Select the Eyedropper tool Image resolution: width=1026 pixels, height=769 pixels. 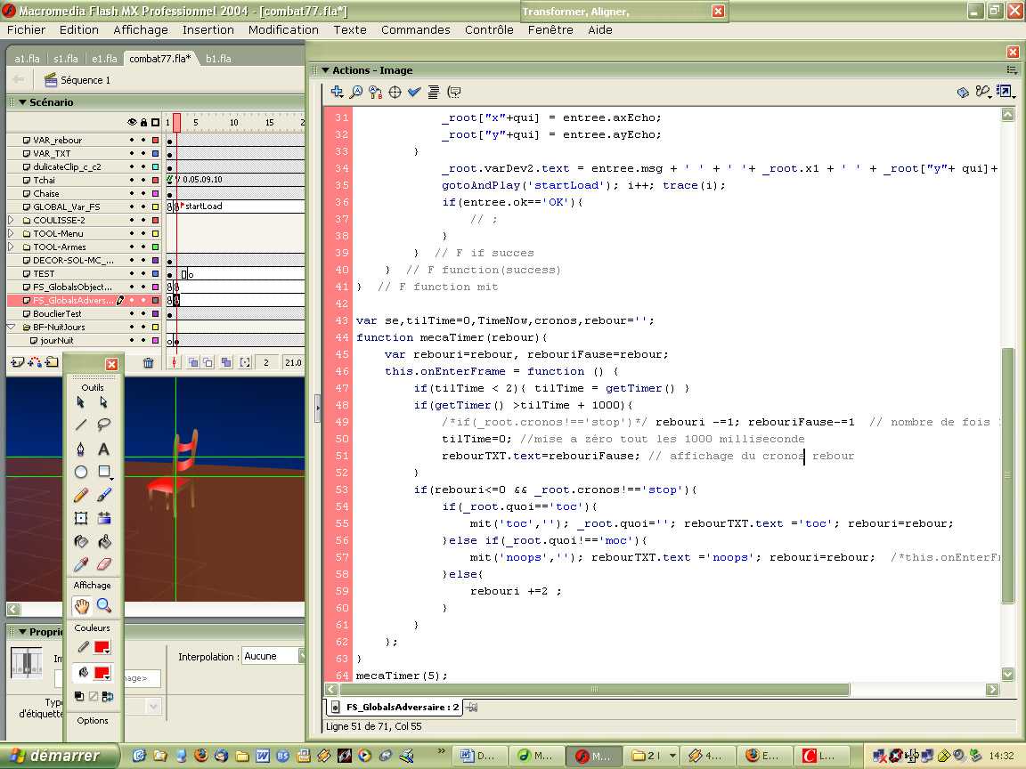click(x=80, y=564)
